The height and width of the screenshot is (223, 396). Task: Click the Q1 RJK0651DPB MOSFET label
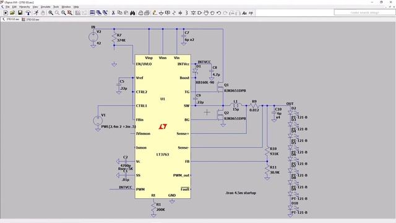tap(235, 90)
